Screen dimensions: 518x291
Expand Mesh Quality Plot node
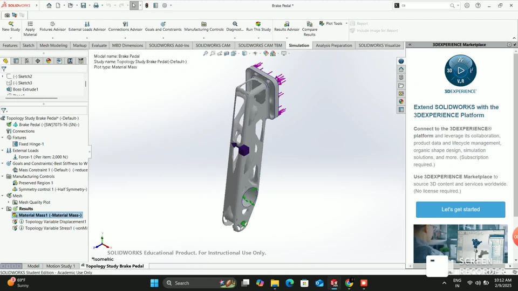pyautogui.click(x=9, y=202)
